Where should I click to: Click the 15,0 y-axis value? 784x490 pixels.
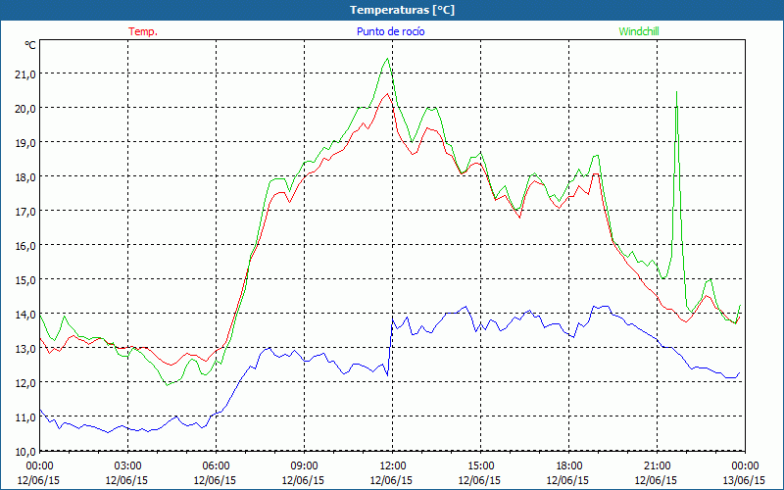(25, 279)
